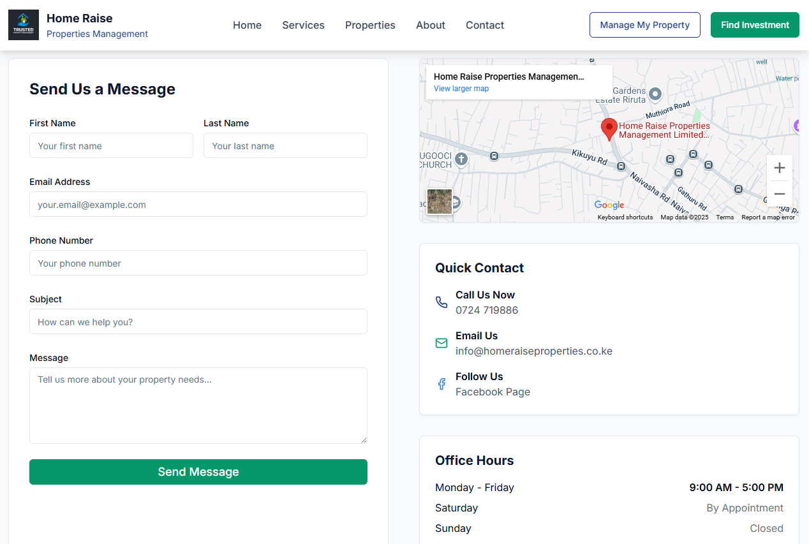The width and height of the screenshot is (809, 544).
Task: Click the Office Hours heading
Action: tap(474, 460)
